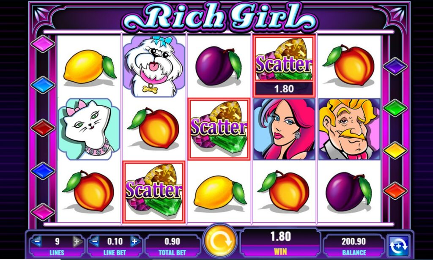Viewport: 433px width, 260px height.
Task: Click the Balance display panel
Action: tap(354, 245)
